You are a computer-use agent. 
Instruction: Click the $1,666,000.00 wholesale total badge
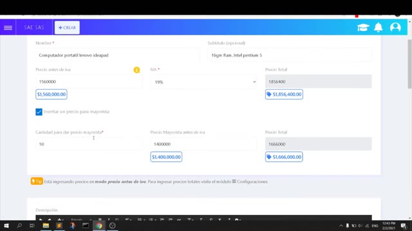click(x=284, y=157)
